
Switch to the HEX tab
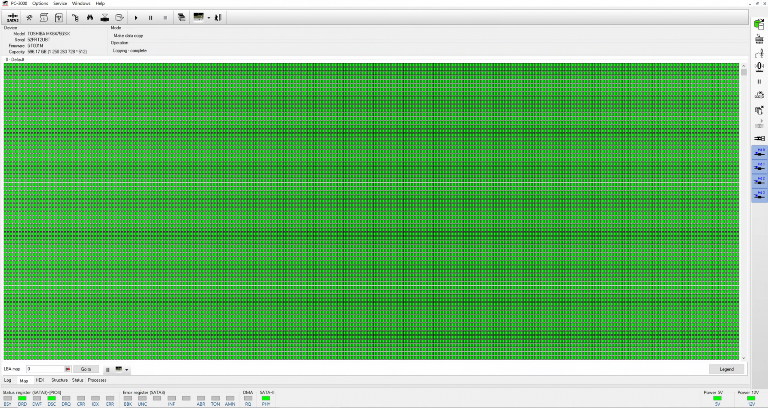tap(40, 380)
